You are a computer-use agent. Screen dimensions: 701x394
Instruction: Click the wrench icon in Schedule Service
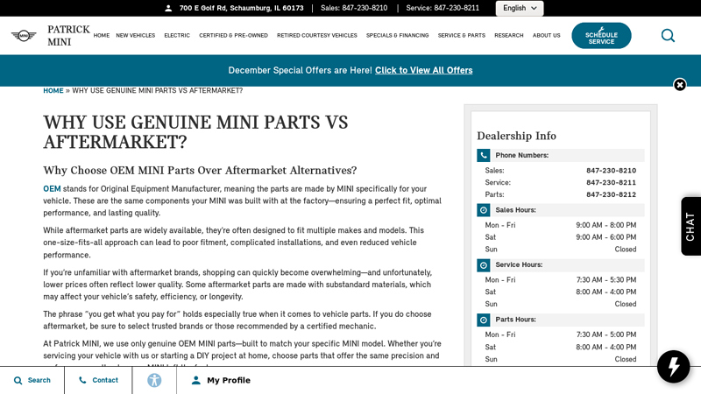pos(601,30)
